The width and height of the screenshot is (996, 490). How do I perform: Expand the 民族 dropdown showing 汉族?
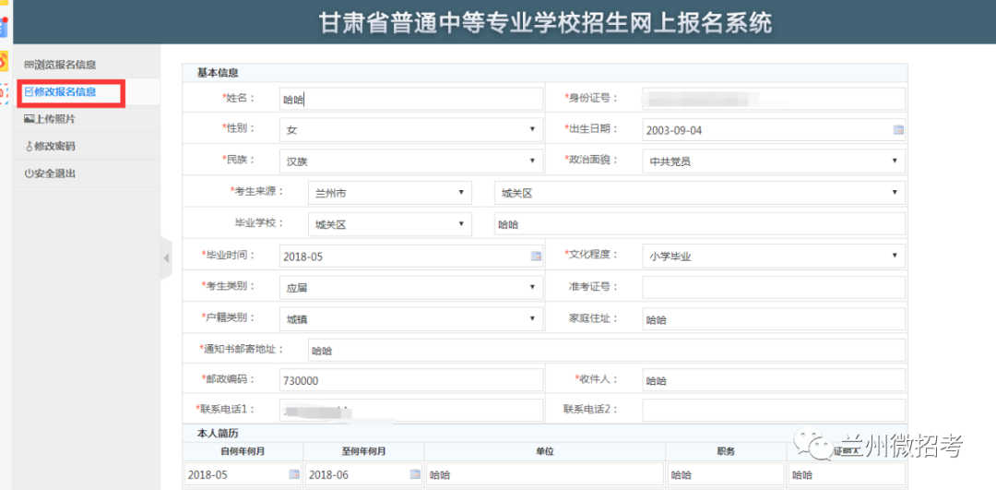point(410,161)
